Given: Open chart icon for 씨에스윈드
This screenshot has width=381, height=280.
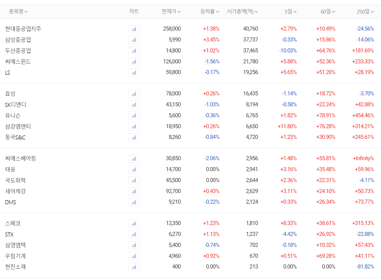Looking at the screenshot, I should pos(134,62).
